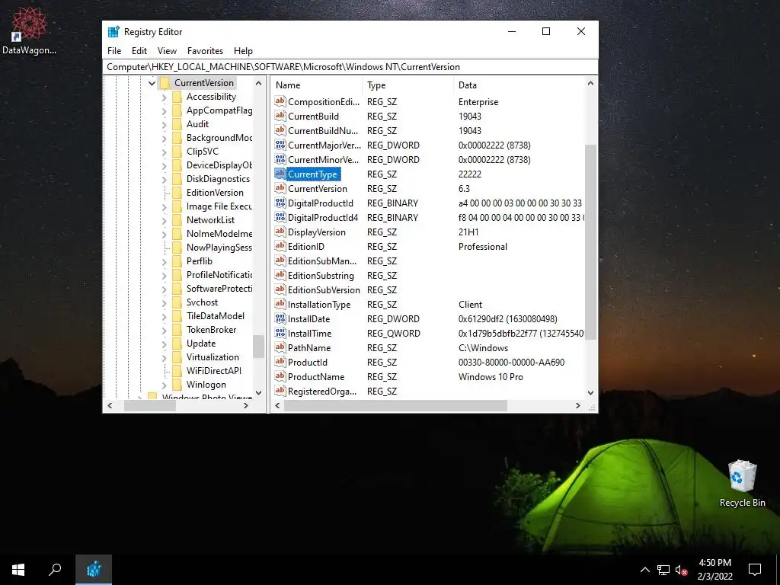Expand the AppCompatFlags key
780x585 pixels.
click(165, 110)
